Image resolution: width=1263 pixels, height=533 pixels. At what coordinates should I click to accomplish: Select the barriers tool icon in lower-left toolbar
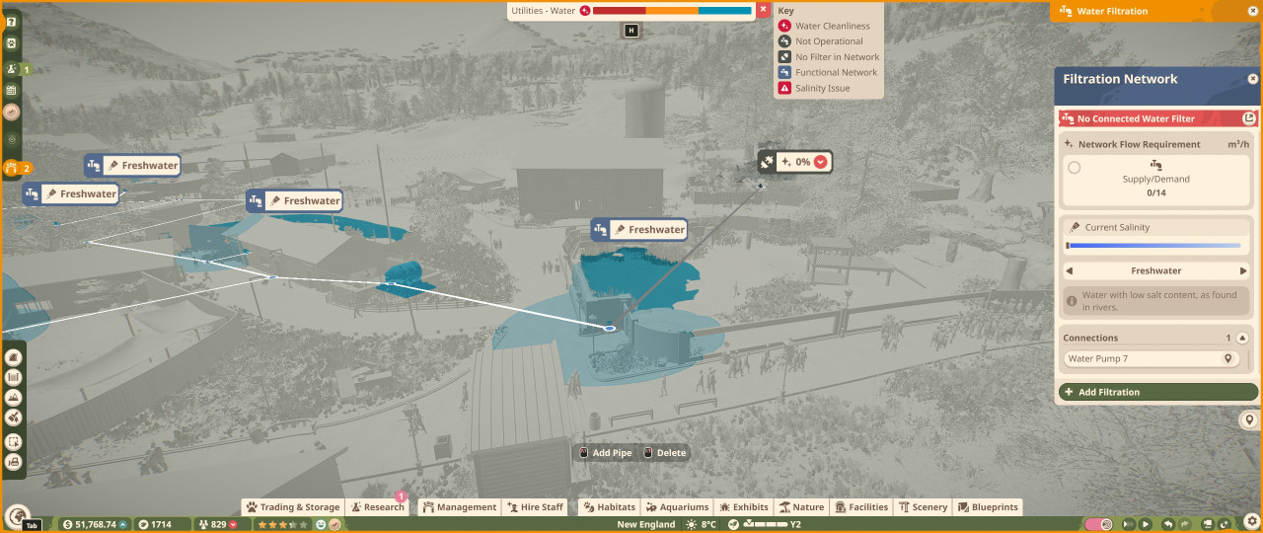14,377
